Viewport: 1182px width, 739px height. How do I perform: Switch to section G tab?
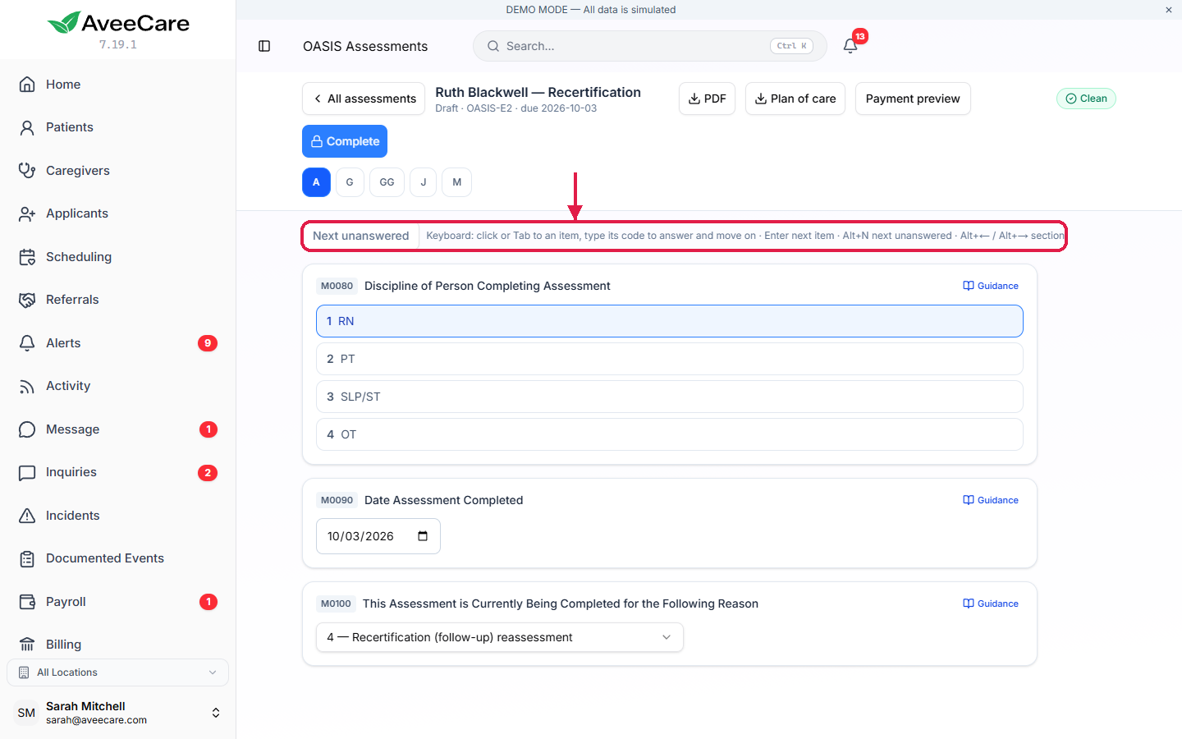click(x=350, y=182)
